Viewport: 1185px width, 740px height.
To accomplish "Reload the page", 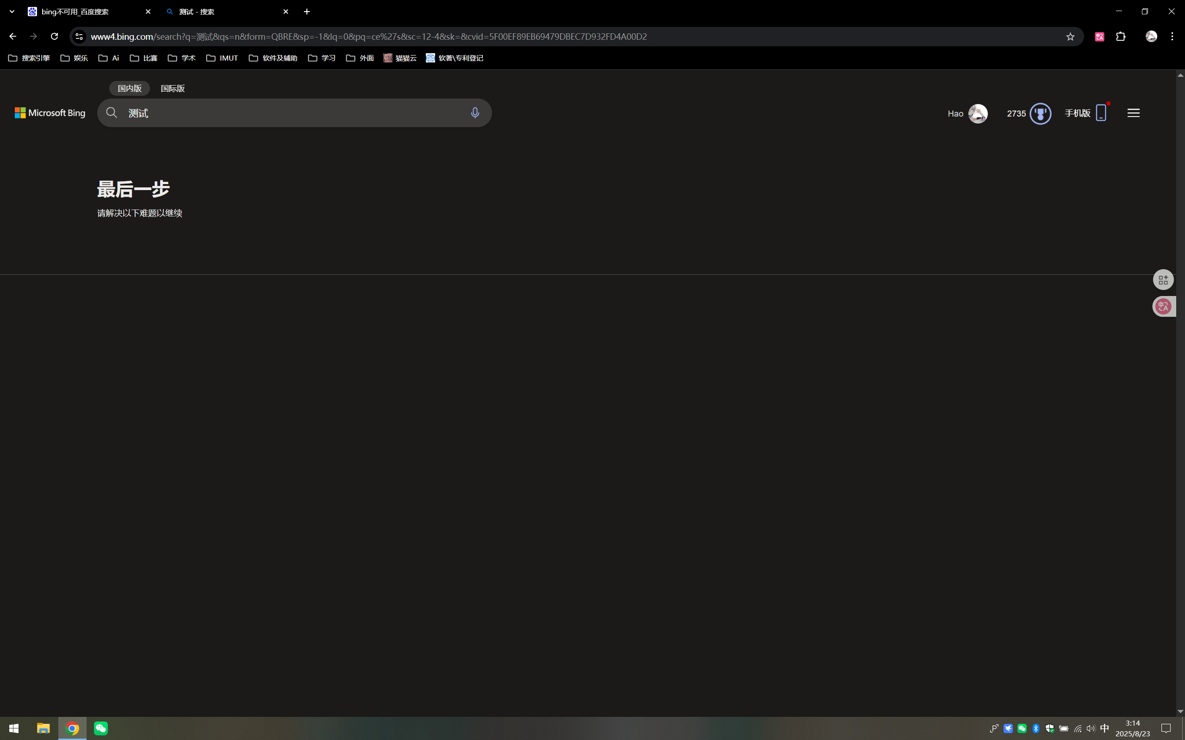I will 54,37.
